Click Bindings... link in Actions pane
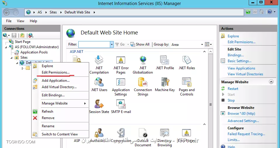The width and height of the screenshot is (280, 148). point(236,55)
